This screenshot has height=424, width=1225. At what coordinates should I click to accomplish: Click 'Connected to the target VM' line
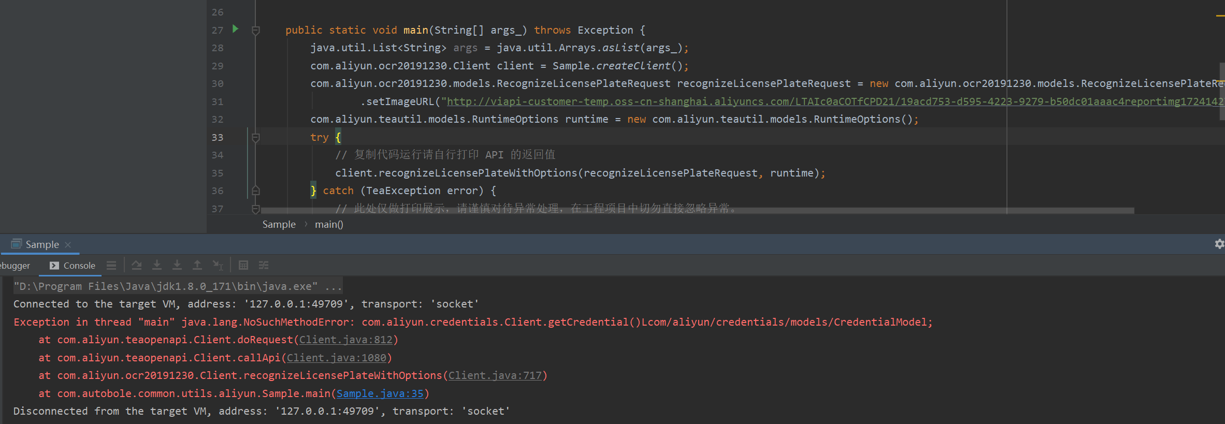[246, 304]
